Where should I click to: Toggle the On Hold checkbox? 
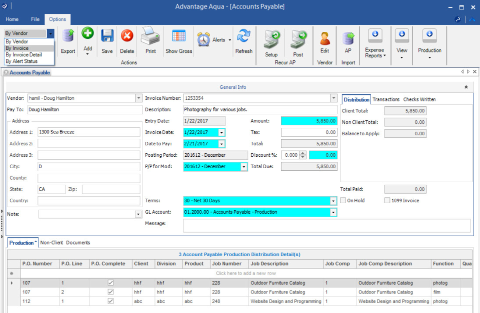pos(343,201)
